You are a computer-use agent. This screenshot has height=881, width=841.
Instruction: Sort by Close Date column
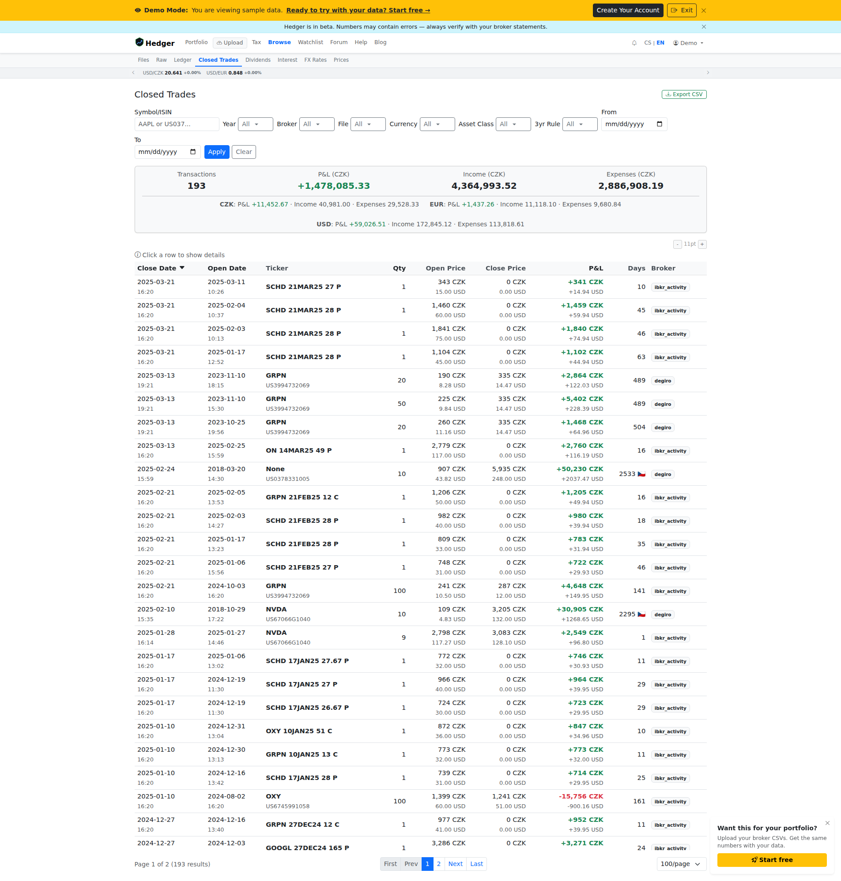pyautogui.click(x=161, y=268)
